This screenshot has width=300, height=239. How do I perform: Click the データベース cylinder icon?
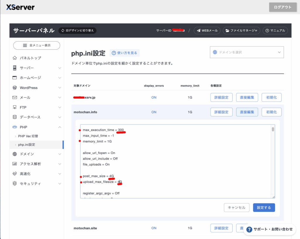15,117
